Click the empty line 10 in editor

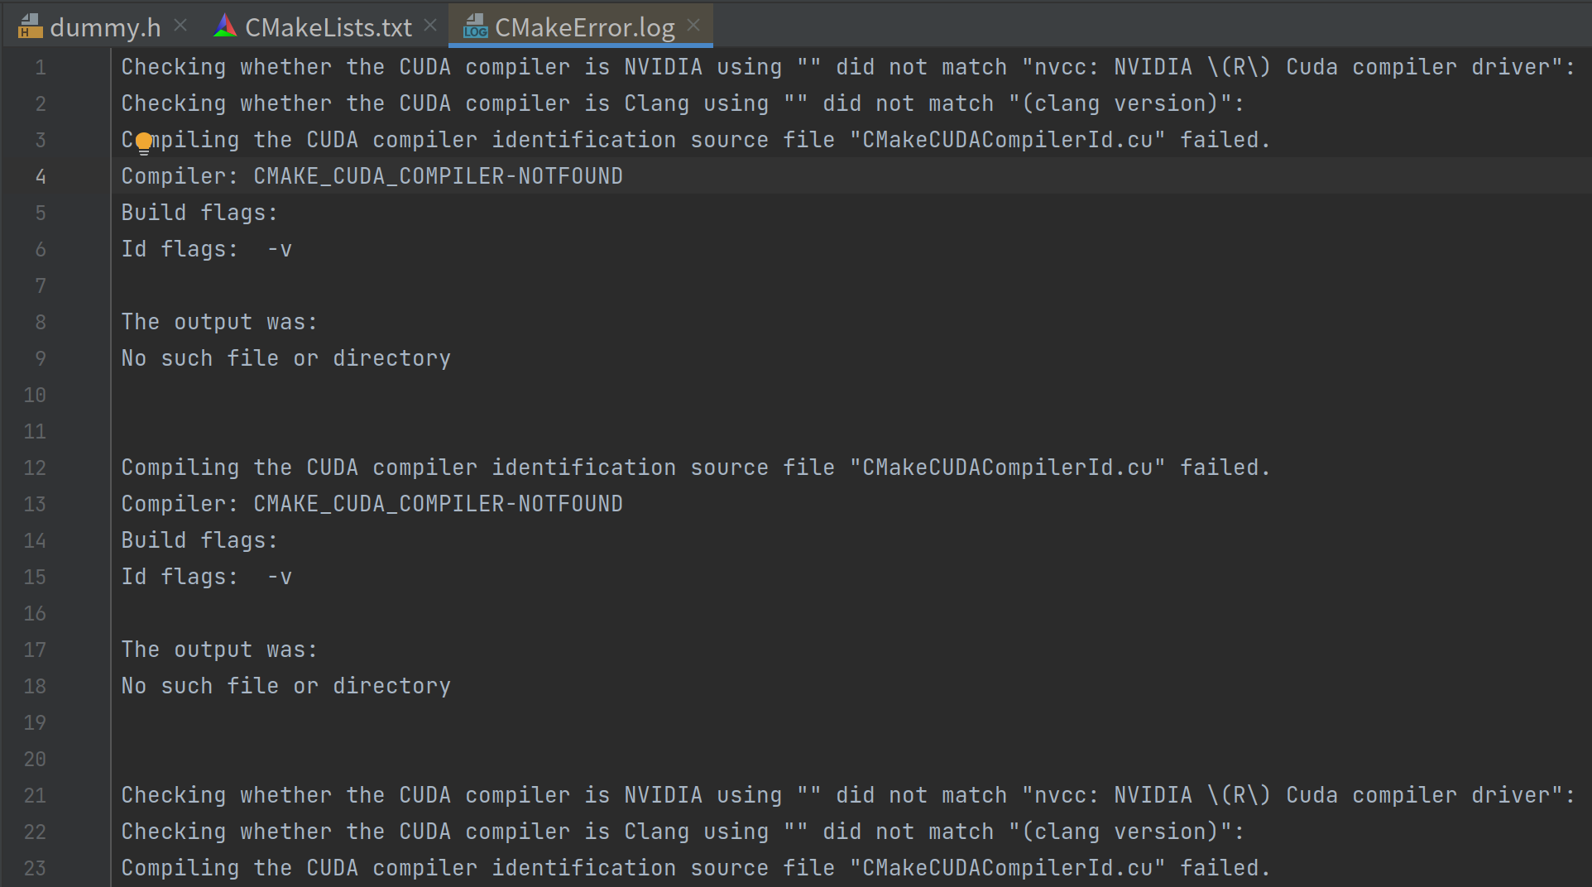[851, 395]
